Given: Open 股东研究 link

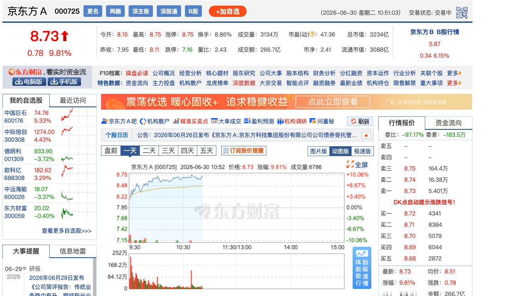Looking at the screenshot, I should coord(244,73).
